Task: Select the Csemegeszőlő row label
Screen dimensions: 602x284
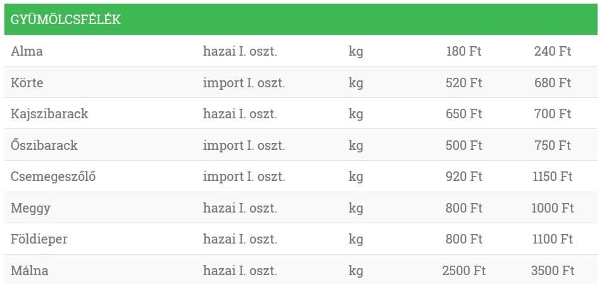Action: pyautogui.click(x=53, y=176)
